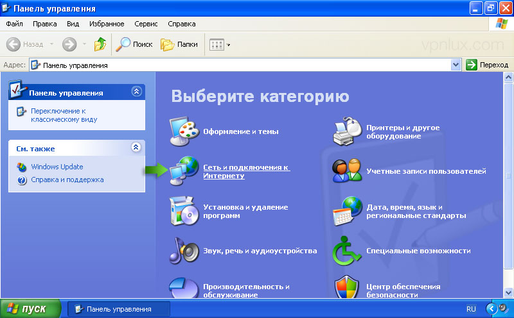The height and width of the screenshot is (318, 514).
Task: Open the Вид menu
Action: click(x=73, y=24)
